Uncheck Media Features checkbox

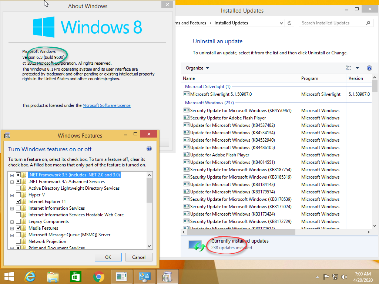tap(18, 228)
